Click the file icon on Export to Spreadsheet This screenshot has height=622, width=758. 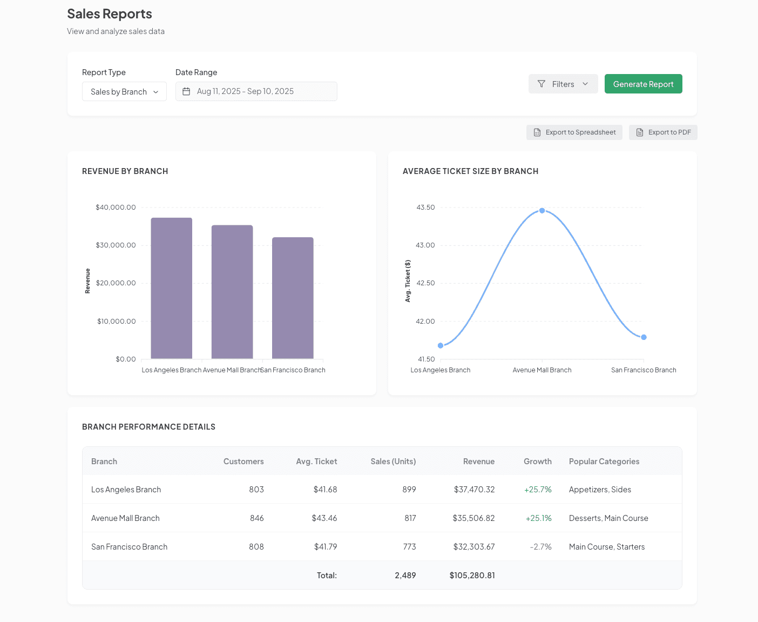click(x=537, y=132)
